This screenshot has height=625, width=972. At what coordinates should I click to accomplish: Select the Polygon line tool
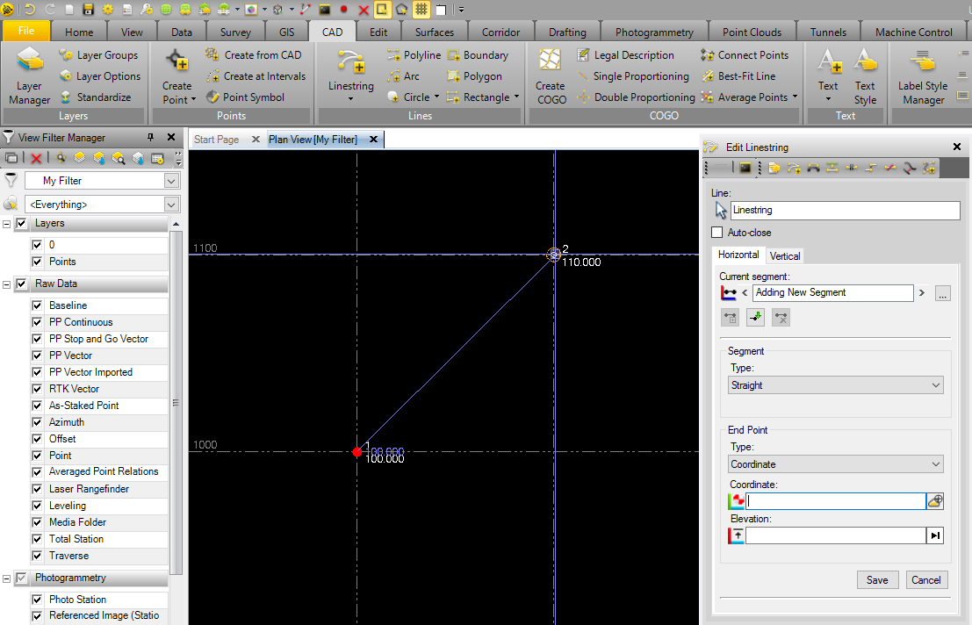pyautogui.click(x=474, y=76)
